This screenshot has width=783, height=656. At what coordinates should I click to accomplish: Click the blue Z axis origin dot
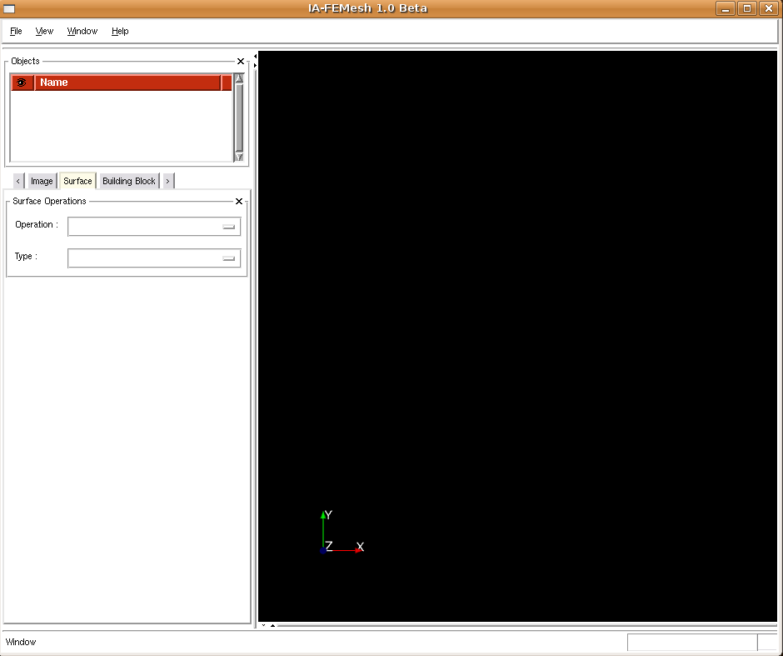click(322, 550)
